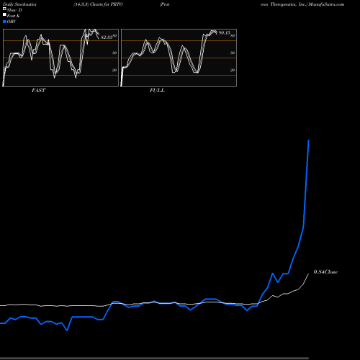The image size is (360, 360).
Task: Open the FAST stochastic chart panel
Action: tap(60, 58)
